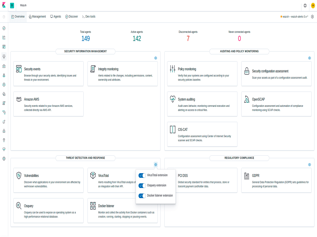Close Threat Detection extensions eye popover
Screen dimensions: 317x237
[x=156, y=165]
